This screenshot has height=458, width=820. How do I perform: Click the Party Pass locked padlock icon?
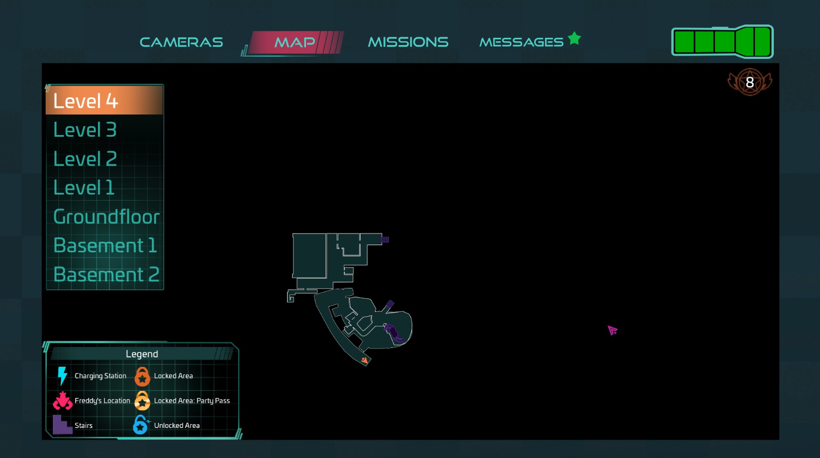[142, 401]
